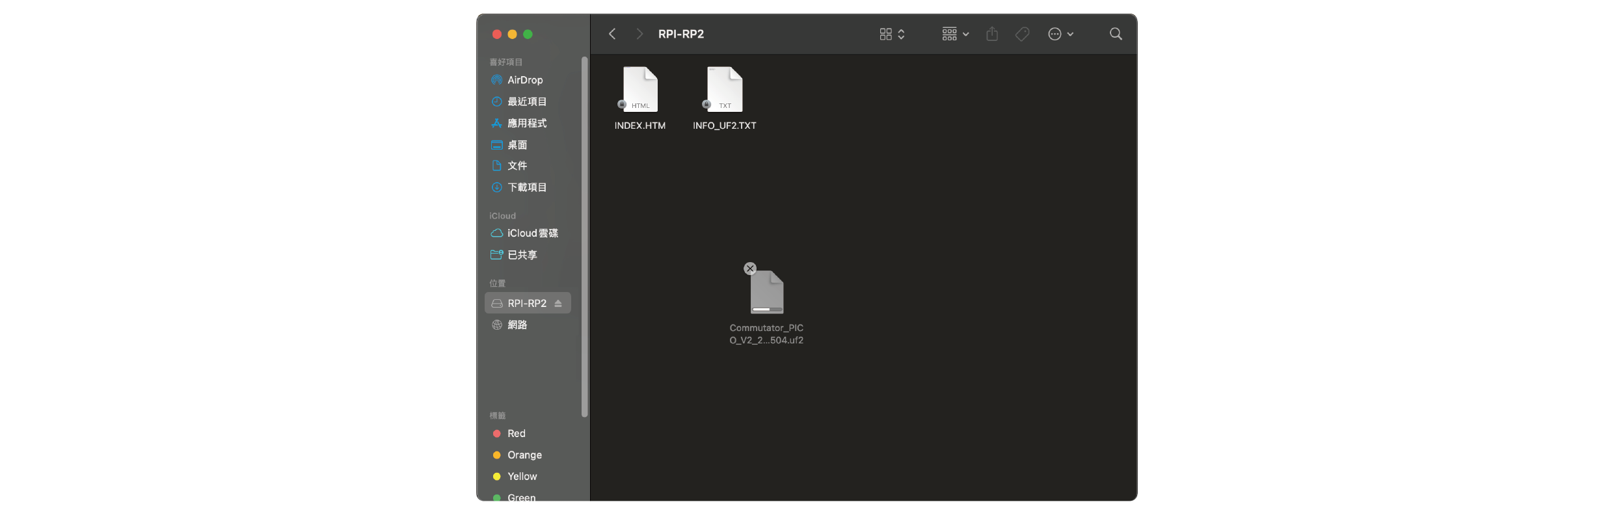The width and height of the screenshot is (1614, 519).
Task: Close the Finder window
Action: coord(497,34)
